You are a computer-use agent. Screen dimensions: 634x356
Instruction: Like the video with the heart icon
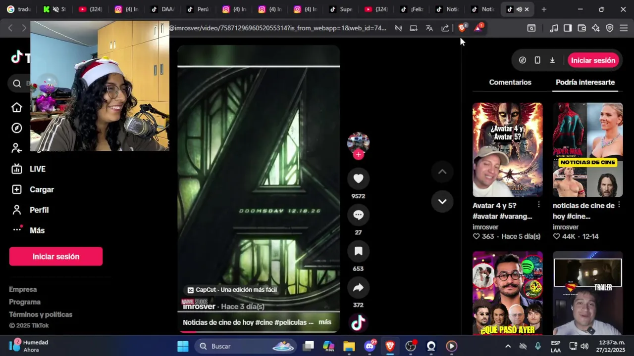[358, 178]
